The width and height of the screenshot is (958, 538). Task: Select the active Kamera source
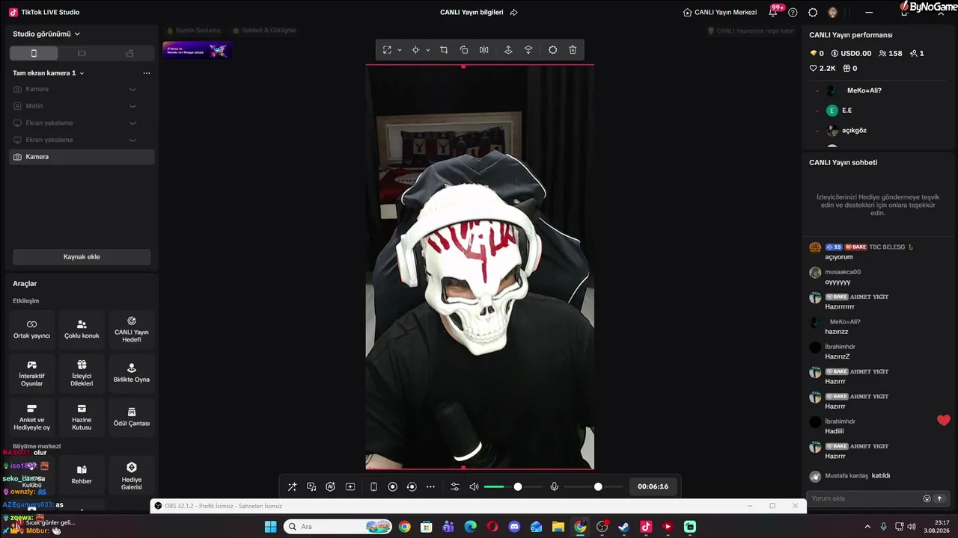tap(82, 157)
